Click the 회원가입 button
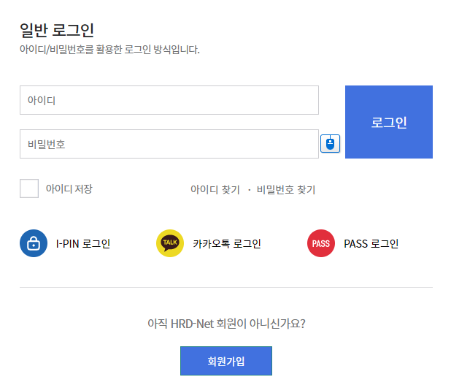Screen dimensions: 451x385 226,361
